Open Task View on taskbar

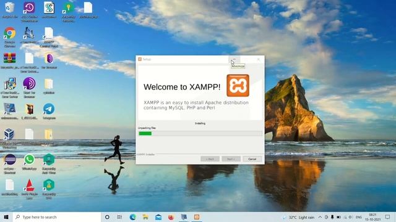tap(119, 217)
